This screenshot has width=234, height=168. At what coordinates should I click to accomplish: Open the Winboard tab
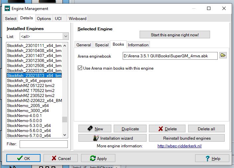click(x=77, y=19)
